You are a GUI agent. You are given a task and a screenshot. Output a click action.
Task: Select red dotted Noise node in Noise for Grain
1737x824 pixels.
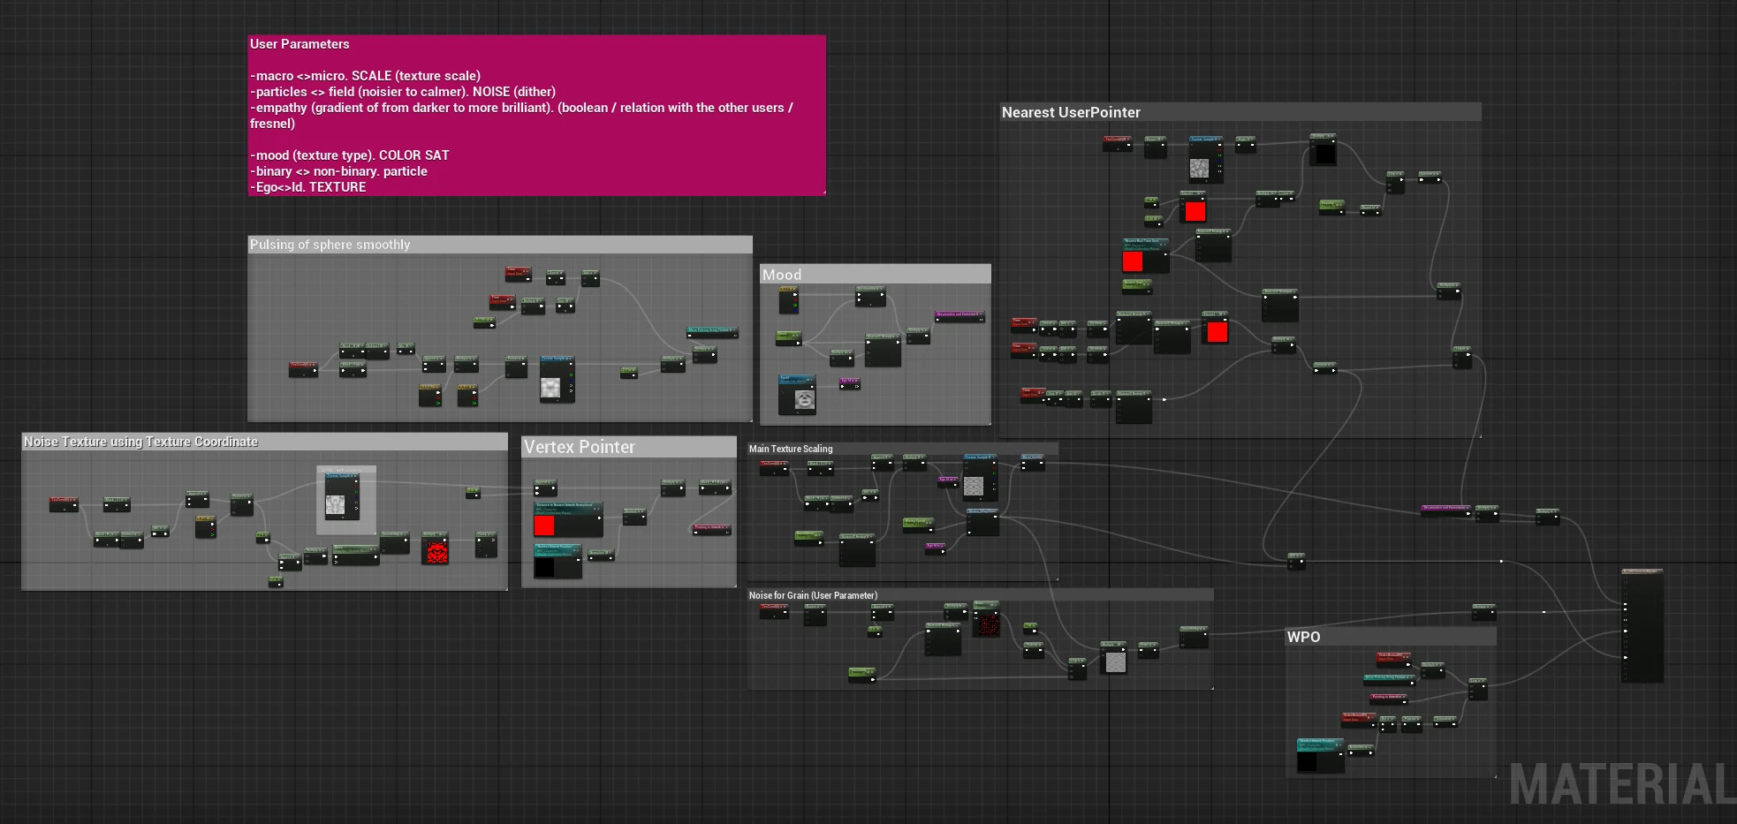coord(986,619)
